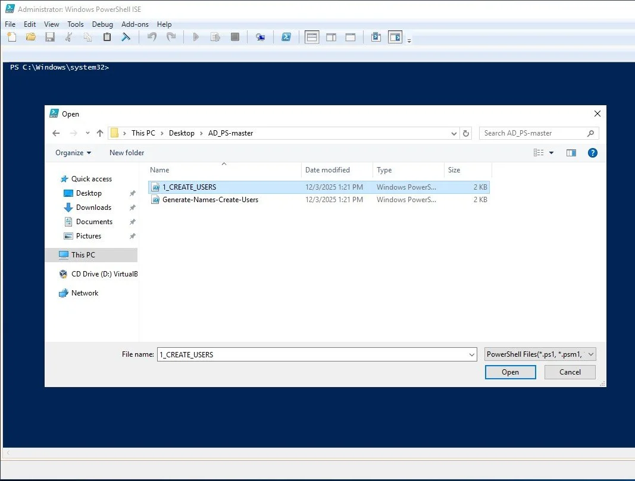
Task: Click the New Remote PowerShell Tab icon
Action: (x=261, y=37)
